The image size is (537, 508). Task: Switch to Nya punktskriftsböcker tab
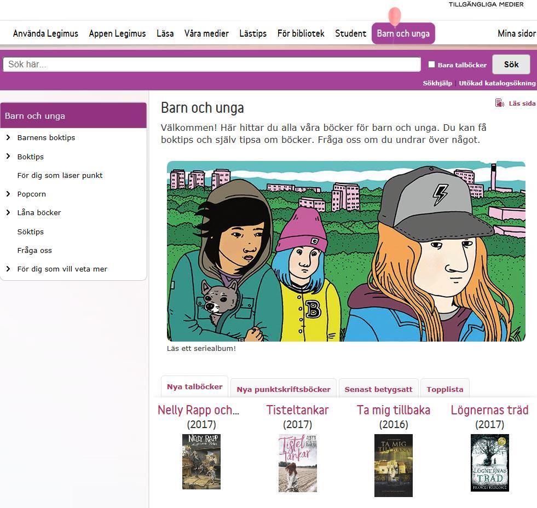(x=284, y=389)
